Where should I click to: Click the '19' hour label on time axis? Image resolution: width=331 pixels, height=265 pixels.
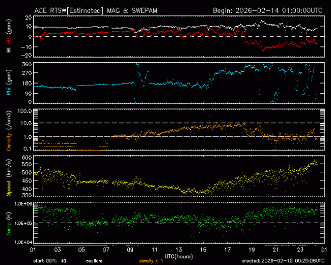click(x=252, y=250)
